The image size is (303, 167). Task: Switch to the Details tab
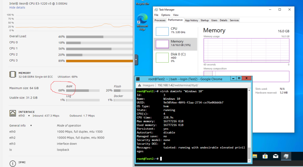tap(223, 20)
